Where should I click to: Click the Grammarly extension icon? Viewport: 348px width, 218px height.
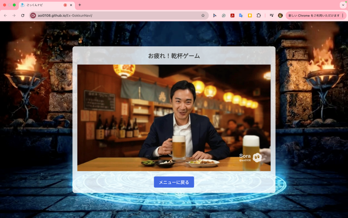pyautogui.click(x=224, y=15)
